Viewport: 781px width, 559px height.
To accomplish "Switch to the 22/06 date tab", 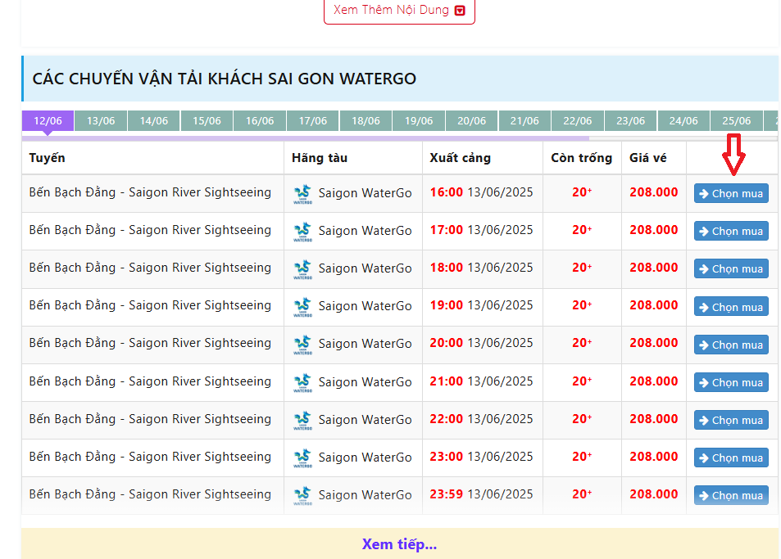I will [x=577, y=121].
